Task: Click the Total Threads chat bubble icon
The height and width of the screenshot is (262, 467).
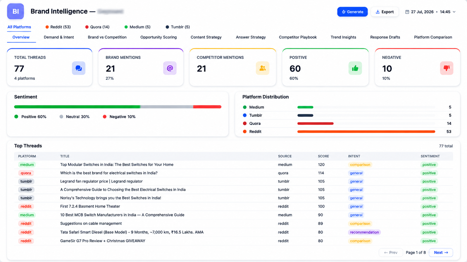Action: [78, 68]
